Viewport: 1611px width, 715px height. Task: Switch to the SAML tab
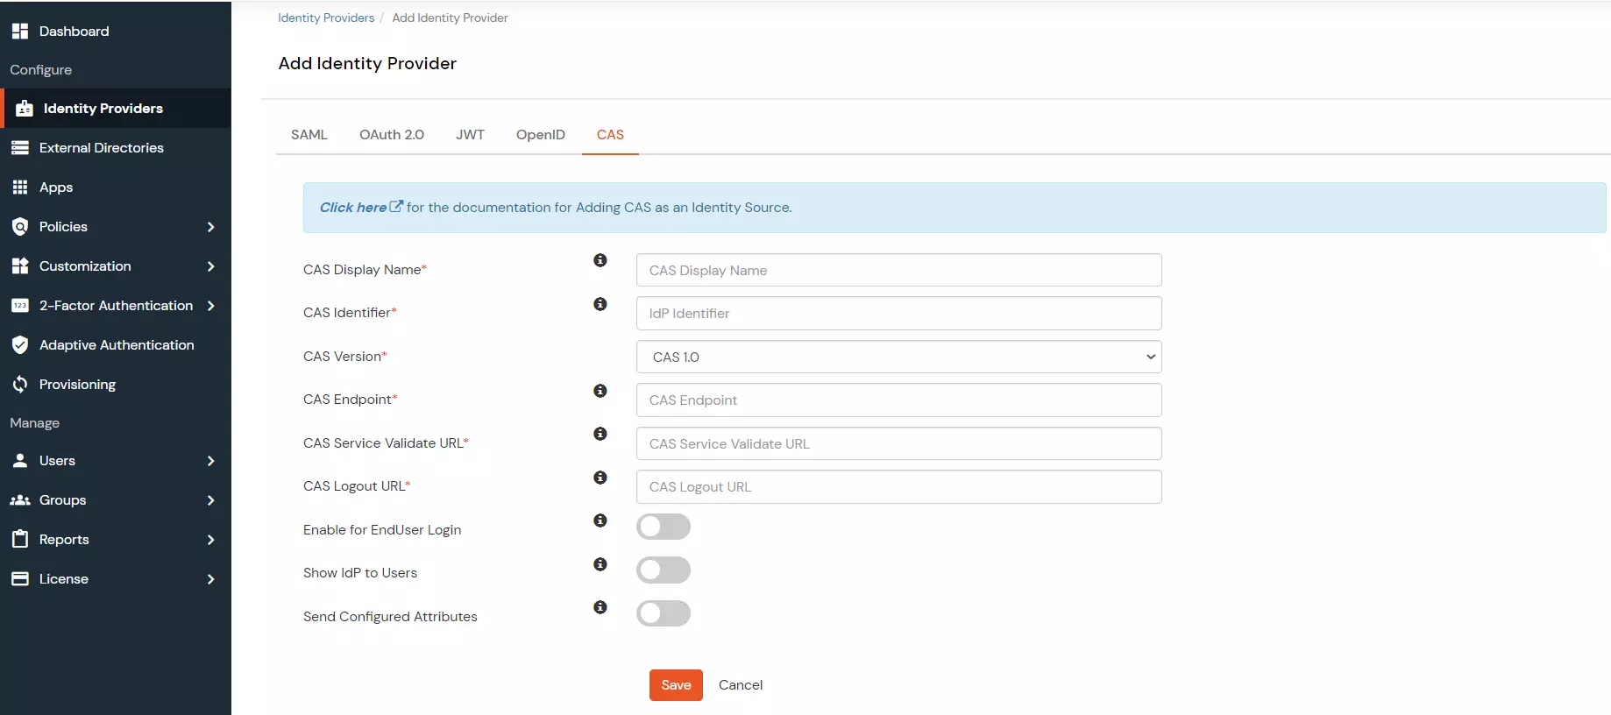[309, 135]
